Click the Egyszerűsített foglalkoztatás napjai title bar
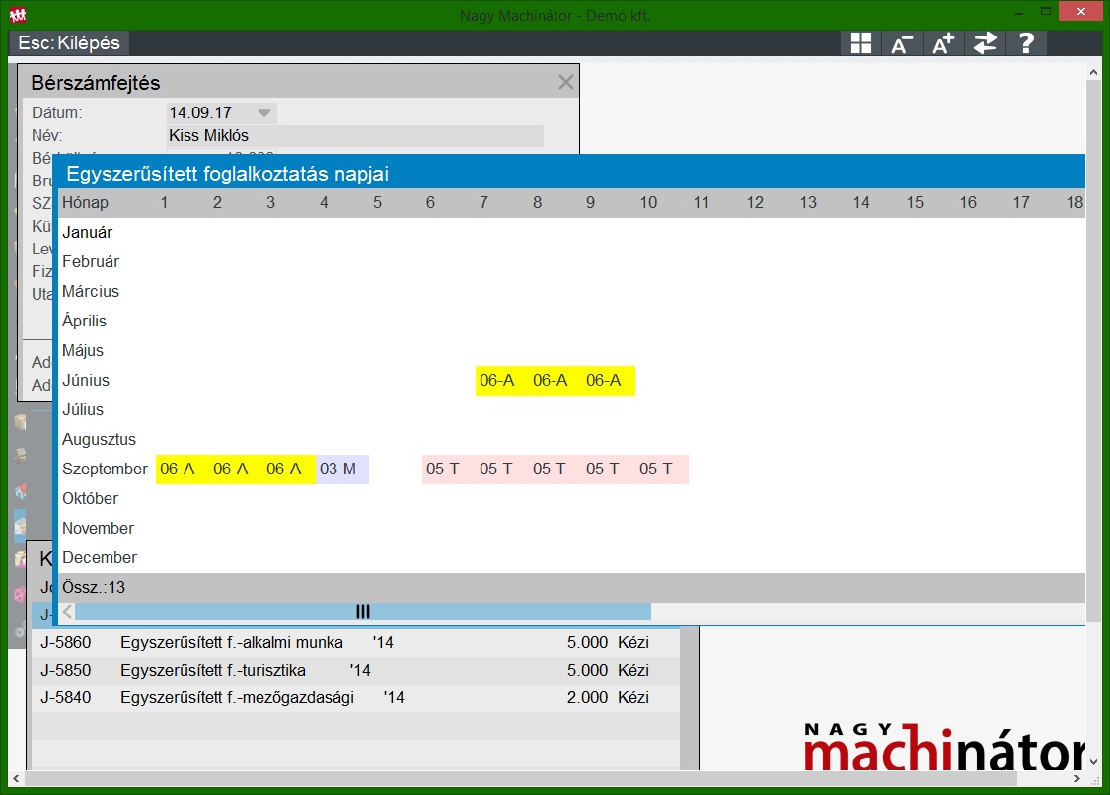Image resolution: width=1110 pixels, height=795 pixels. [x=571, y=174]
